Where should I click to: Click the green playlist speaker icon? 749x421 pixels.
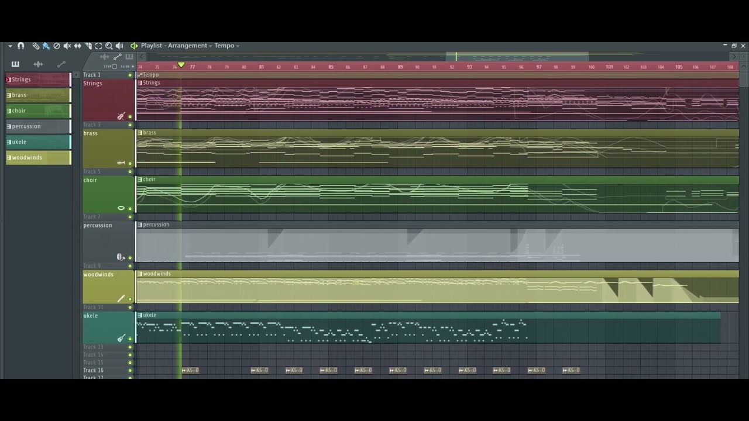[134, 46]
